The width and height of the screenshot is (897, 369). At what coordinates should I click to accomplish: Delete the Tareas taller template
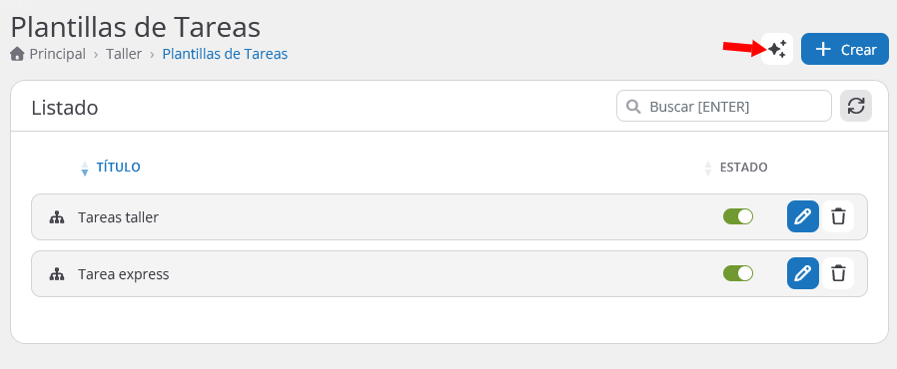[x=839, y=216]
